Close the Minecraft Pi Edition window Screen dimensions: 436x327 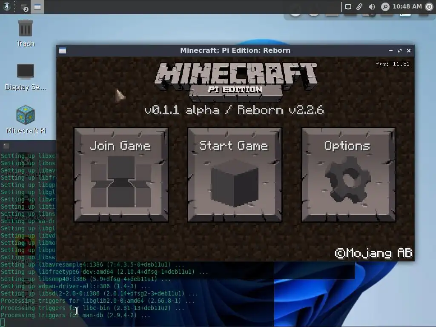click(408, 51)
